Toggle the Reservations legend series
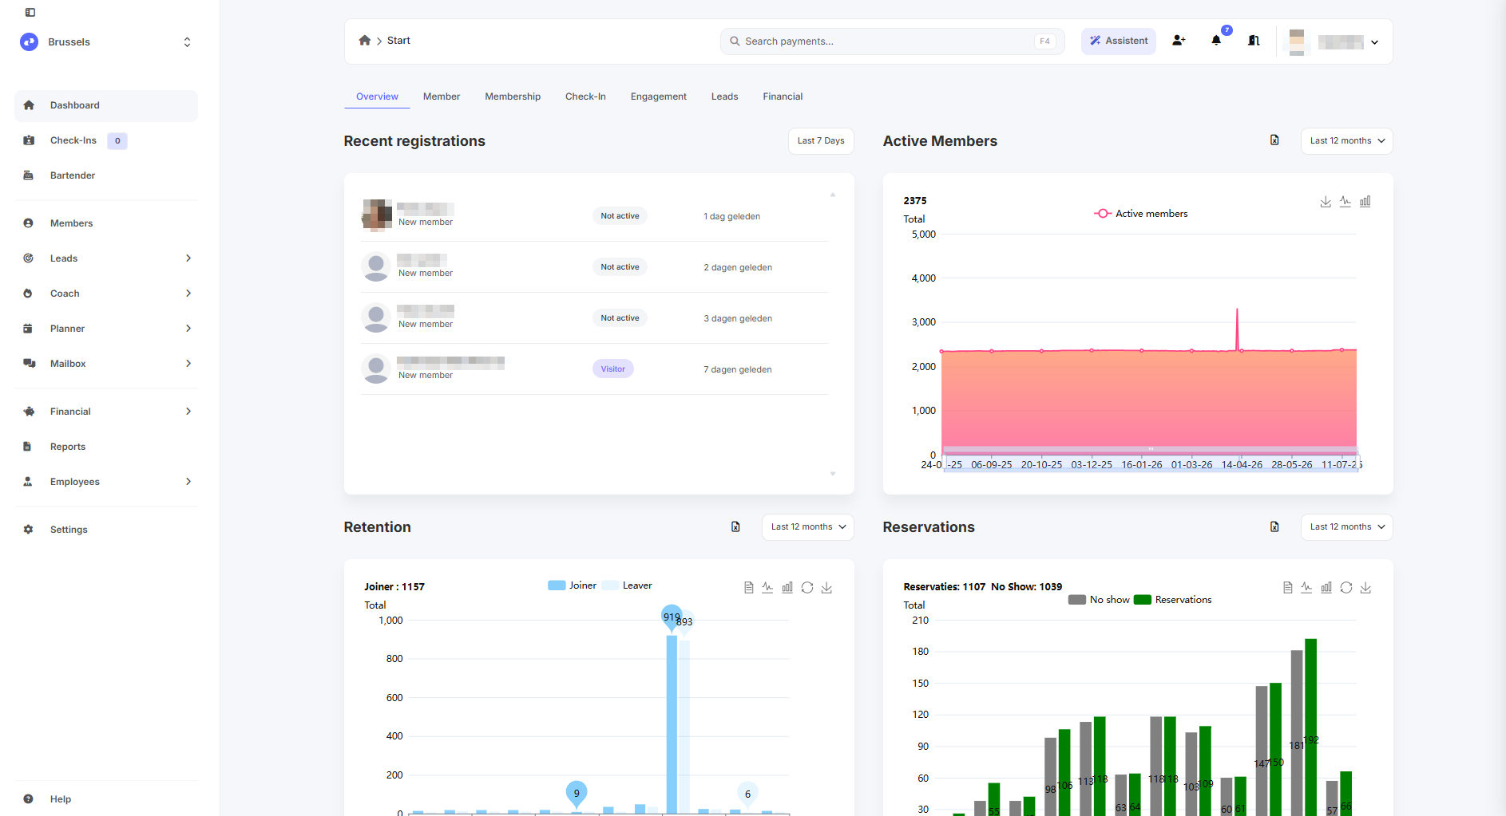The width and height of the screenshot is (1506, 816). [1173, 600]
